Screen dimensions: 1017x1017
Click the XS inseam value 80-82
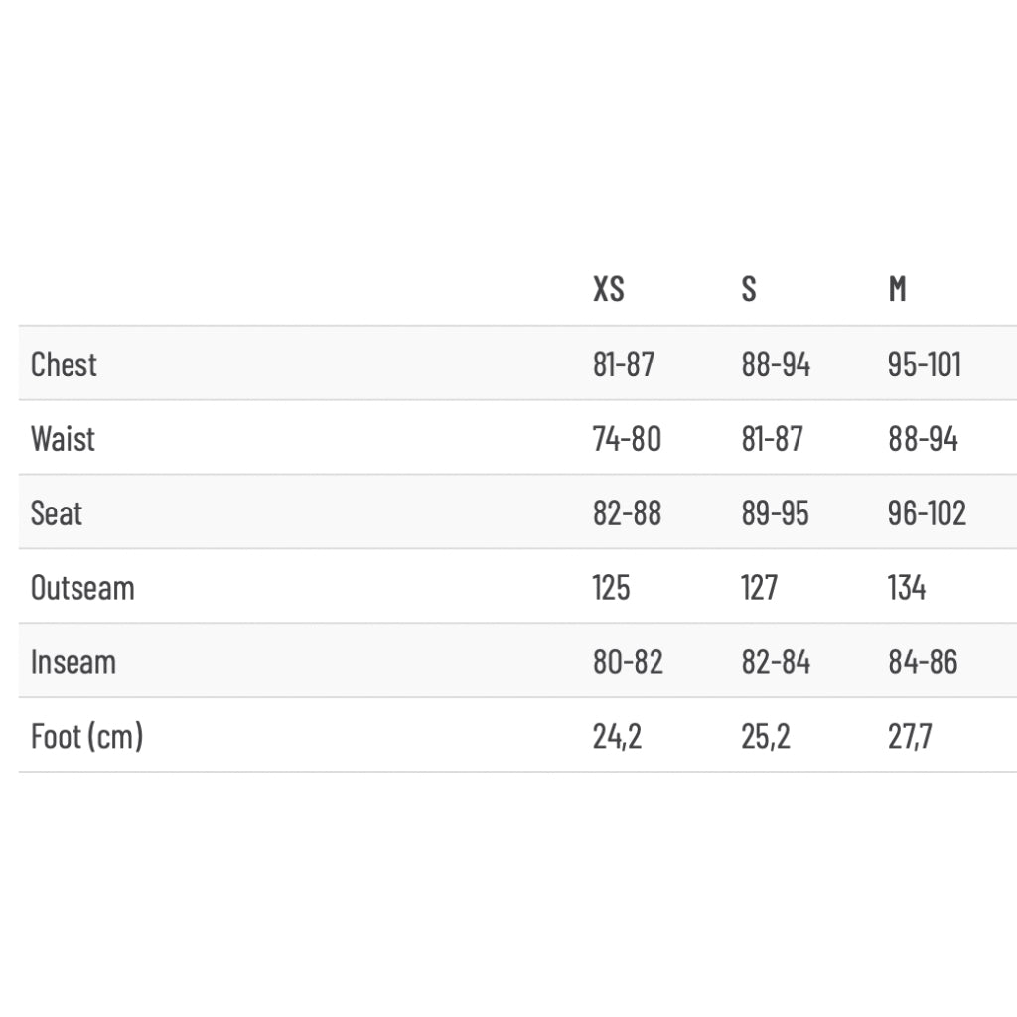click(x=628, y=662)
